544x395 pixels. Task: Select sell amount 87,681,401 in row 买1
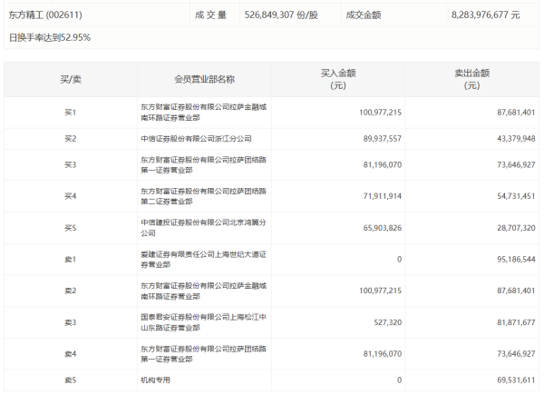point(516,113)
